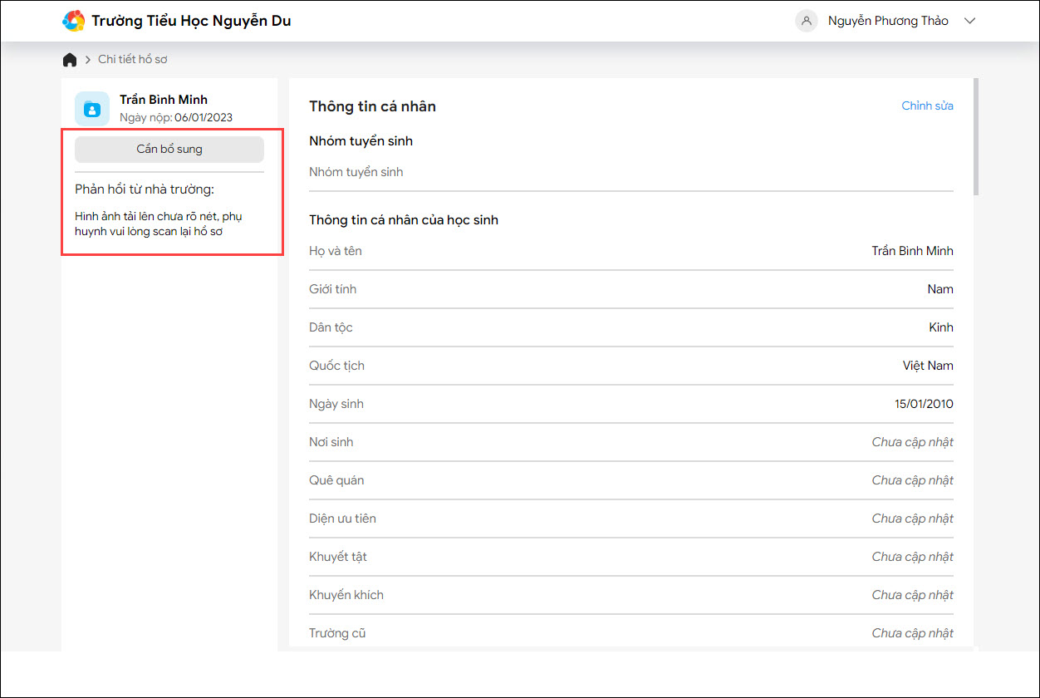Click the Giới tính row value Nam

pyautogui.click(x=940, y=289)
